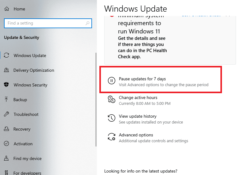Screen dimensions: 240x175
Task: Click the Find my device icon
Action: (6, 158)
